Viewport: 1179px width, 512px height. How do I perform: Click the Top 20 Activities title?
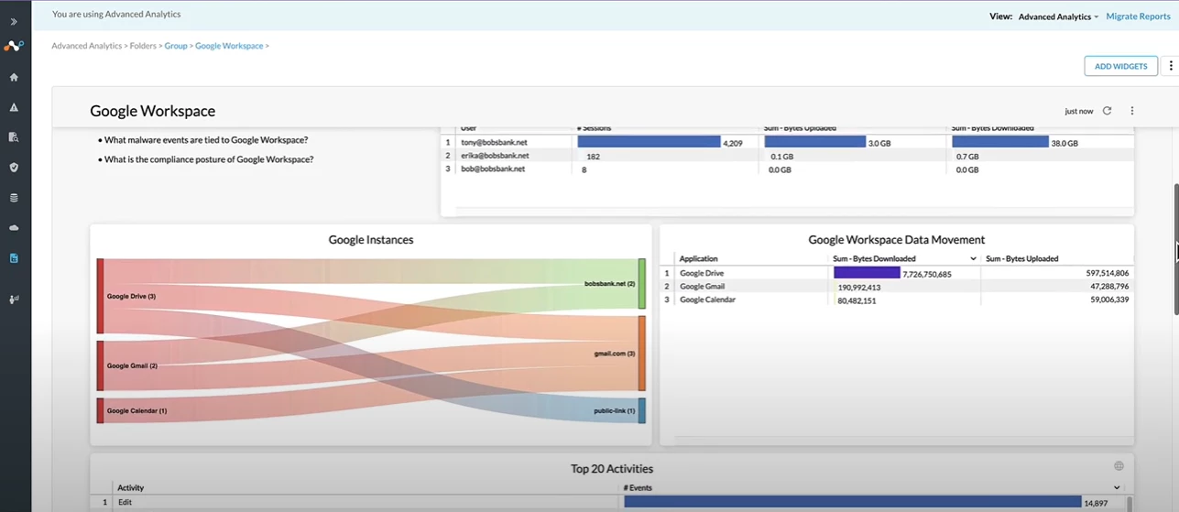click(x=612, y=468)
